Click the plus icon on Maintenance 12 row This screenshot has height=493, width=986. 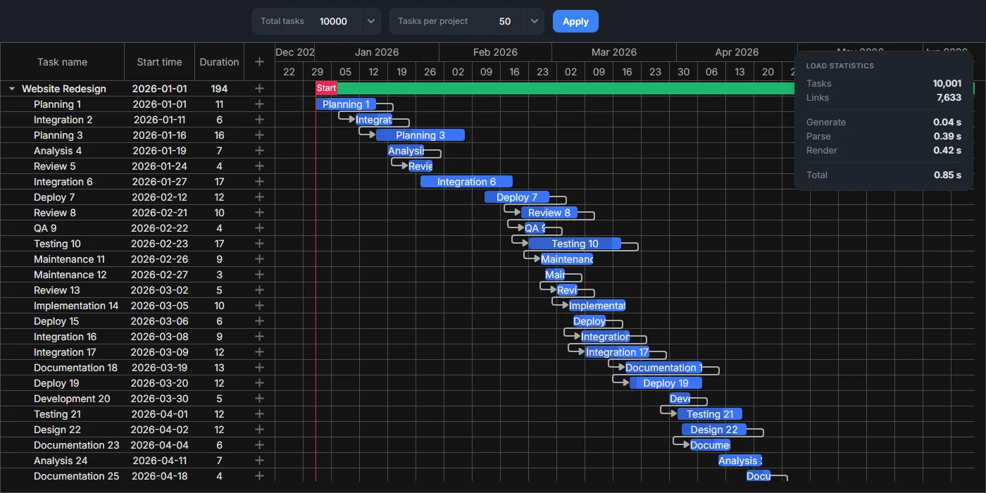[259, 275]
